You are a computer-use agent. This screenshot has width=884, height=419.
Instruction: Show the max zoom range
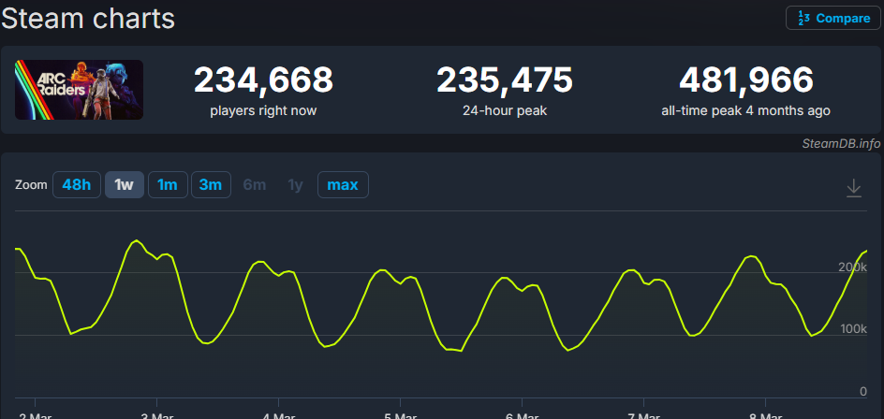tap(343, 185)
